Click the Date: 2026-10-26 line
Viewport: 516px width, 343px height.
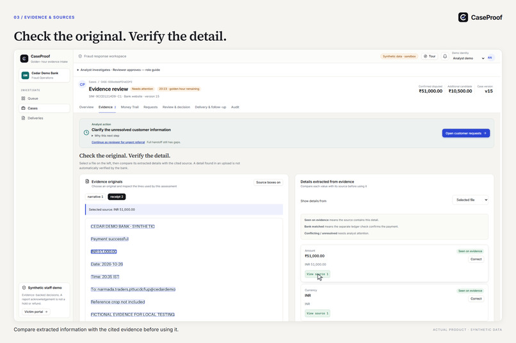[x=107, y=264]
